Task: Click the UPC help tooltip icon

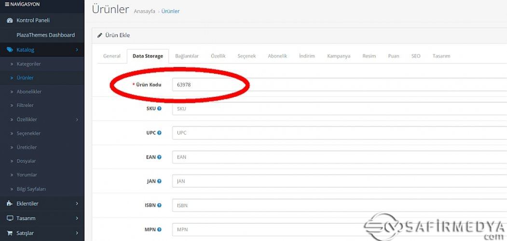Action: click(159, 133)
